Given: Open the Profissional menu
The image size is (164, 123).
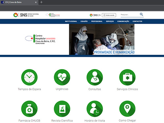Looking at the screenshot, I should (x=97, y=21).
